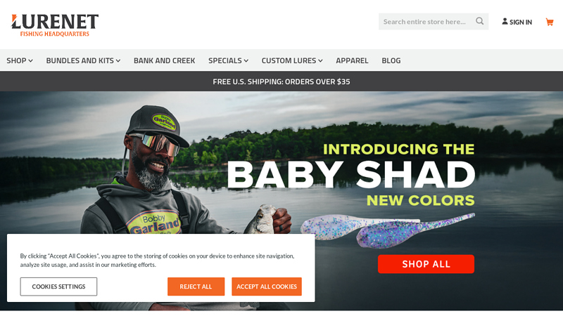563x316 pixels.
Task: Click the user profile icon beside Sign In
Action: (x=505, y=22)
